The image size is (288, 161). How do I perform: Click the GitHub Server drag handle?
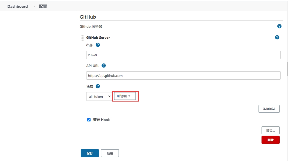(x=83, y=38)
